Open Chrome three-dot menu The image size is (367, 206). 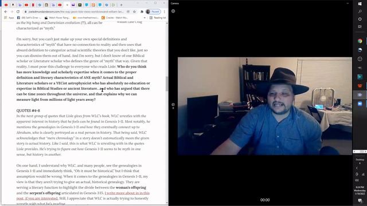165,11
